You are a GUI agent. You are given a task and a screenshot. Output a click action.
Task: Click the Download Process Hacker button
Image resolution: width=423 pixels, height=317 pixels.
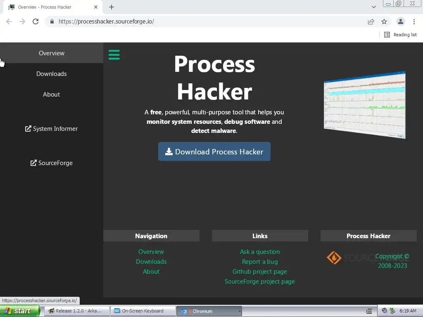click(214, 151)
